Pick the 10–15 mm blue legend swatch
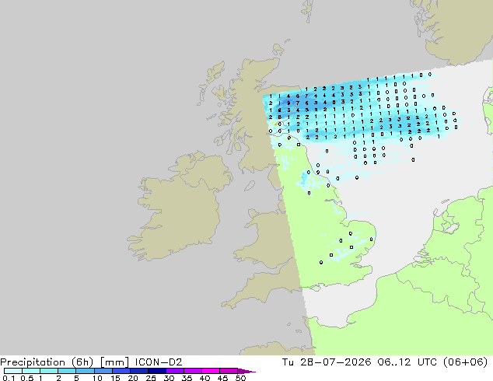Image resolution: width=493 pixels, height=381 pixels. [x=103, y=371]
